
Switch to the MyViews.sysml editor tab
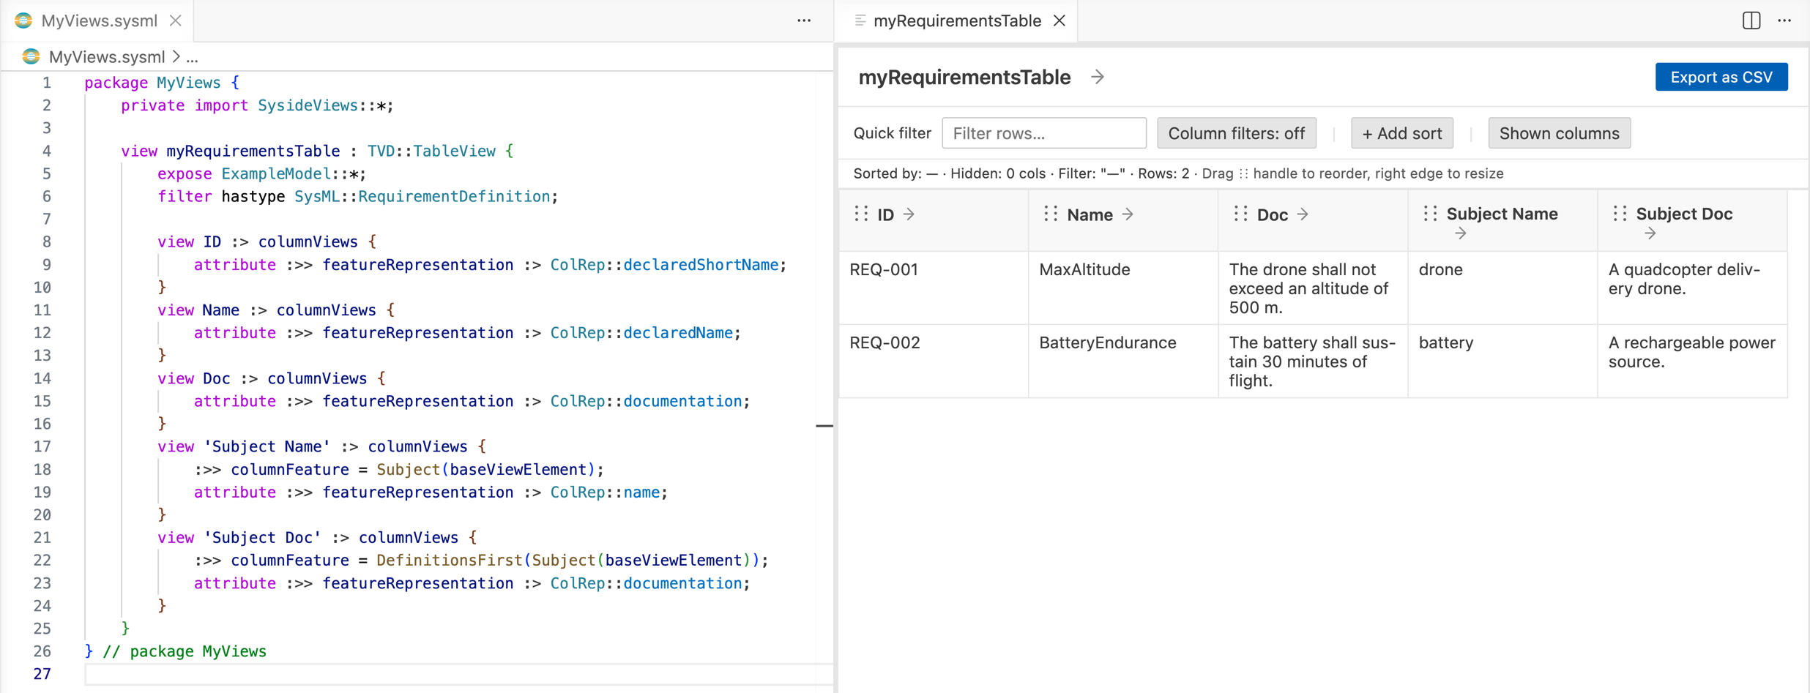click(99, 20)
